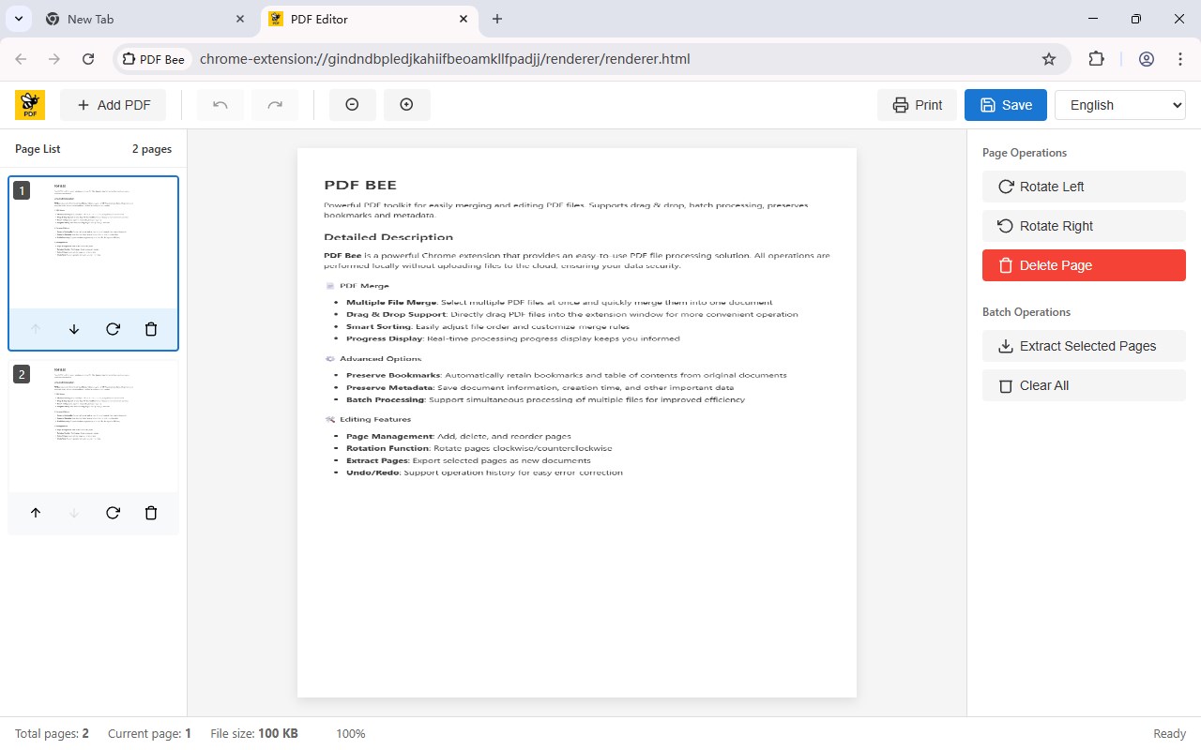Click the 'Batch Operations' heading
The image size is (1201, 750).
coord(1026,312)
